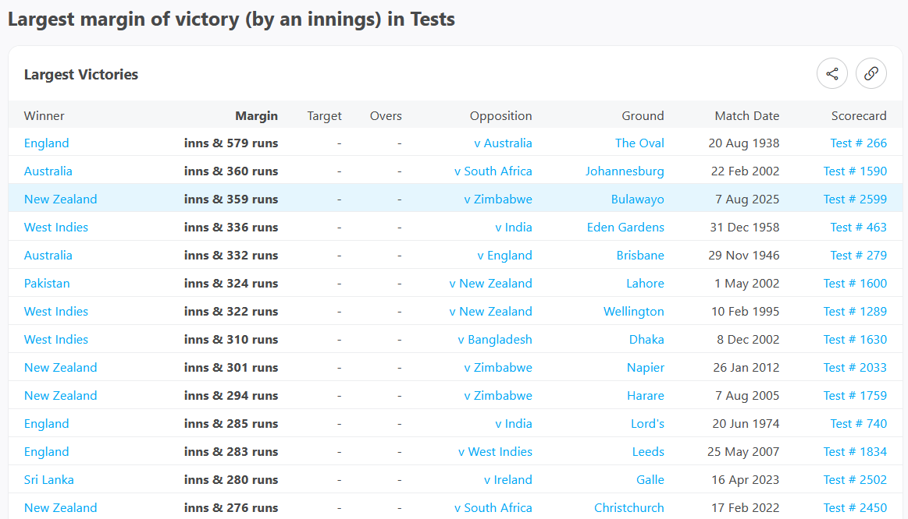Open Lord's ground link

[x=647, y=424]
